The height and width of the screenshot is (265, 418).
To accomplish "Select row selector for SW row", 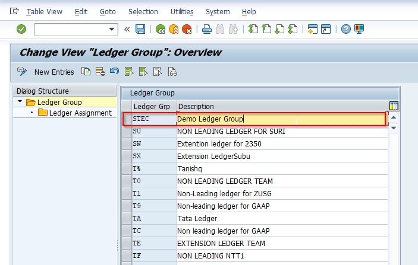I will pos(127,144).
